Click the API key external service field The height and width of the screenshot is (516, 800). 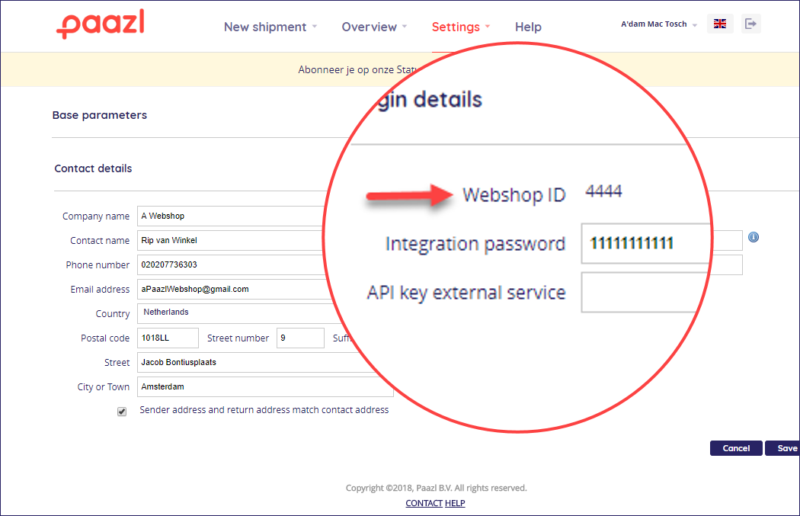(x=643, y=292)
